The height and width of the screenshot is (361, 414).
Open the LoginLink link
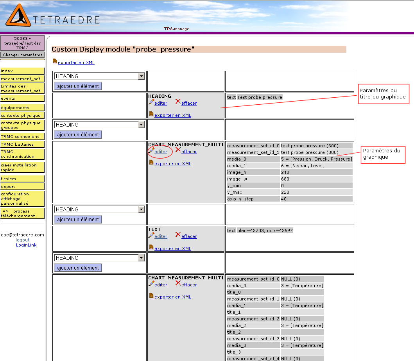pos(26,245)
